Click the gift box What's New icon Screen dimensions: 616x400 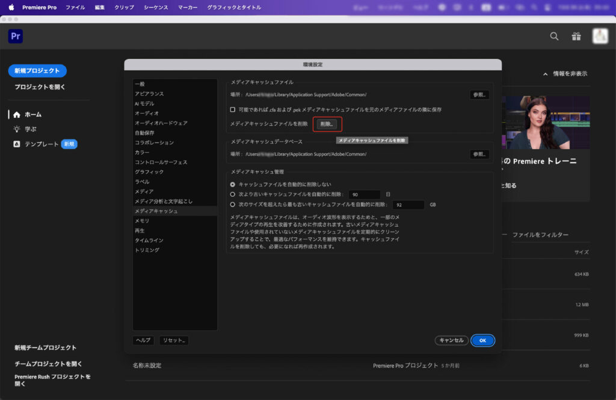click(x=576, y=36)
